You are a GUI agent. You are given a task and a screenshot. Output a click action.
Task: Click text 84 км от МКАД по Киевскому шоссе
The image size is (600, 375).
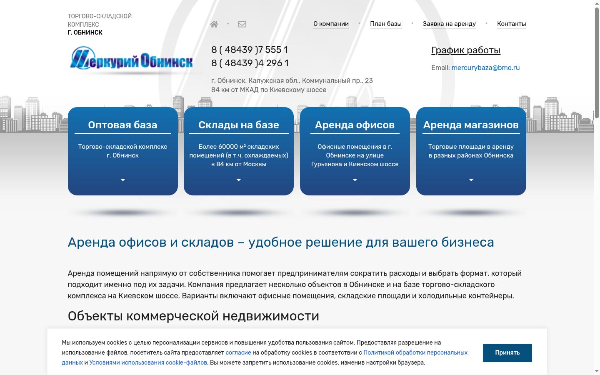[269, 90]
